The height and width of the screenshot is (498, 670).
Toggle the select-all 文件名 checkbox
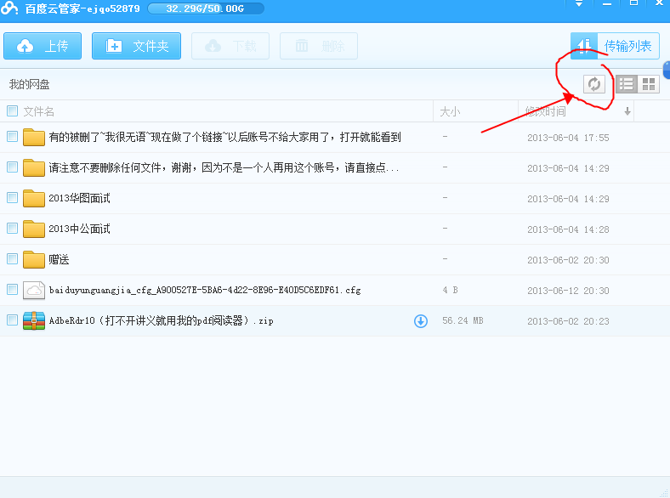[x=13, y=111]
